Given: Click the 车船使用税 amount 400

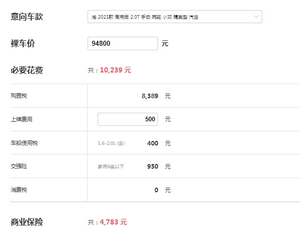Looking at the screenshot, I should pyautogui.click(x=153, y=143).
